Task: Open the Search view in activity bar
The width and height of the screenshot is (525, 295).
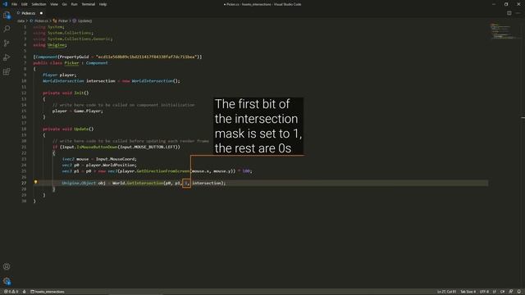Action: point(7,29)
